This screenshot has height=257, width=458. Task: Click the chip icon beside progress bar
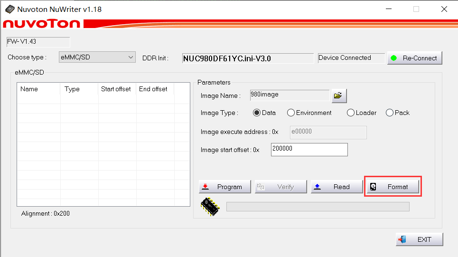click(x=210, y=207)
